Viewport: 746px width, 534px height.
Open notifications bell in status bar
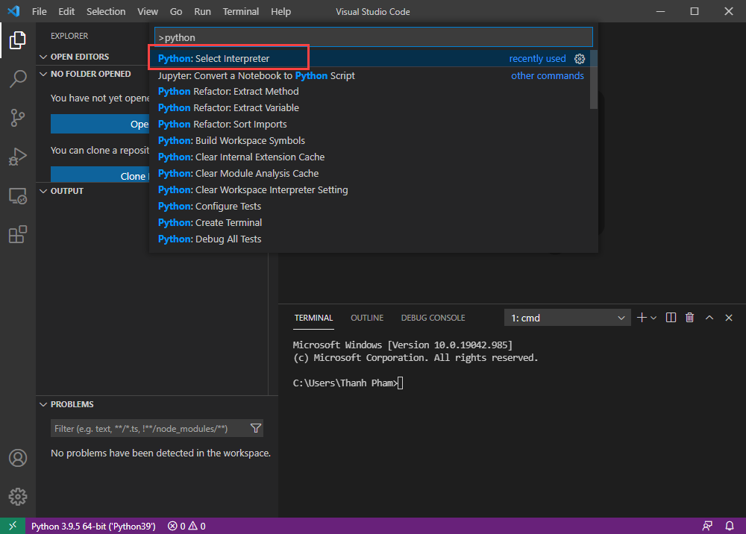coord(730,526)
